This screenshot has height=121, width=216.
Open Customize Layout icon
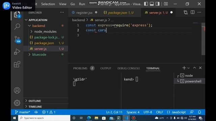(x=166, y=4)
